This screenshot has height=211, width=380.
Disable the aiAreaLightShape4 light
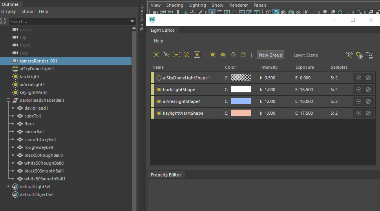click(368, 101)
